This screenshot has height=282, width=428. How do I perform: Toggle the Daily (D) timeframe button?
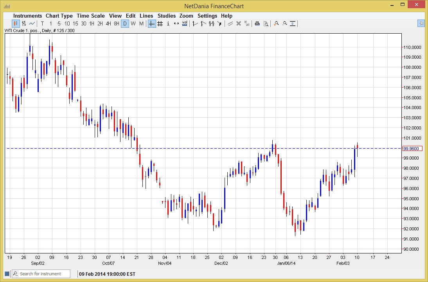(125, 23)
